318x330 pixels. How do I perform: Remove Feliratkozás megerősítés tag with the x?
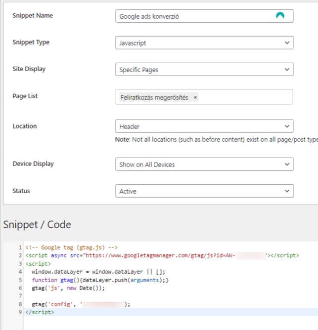point(195,97)
